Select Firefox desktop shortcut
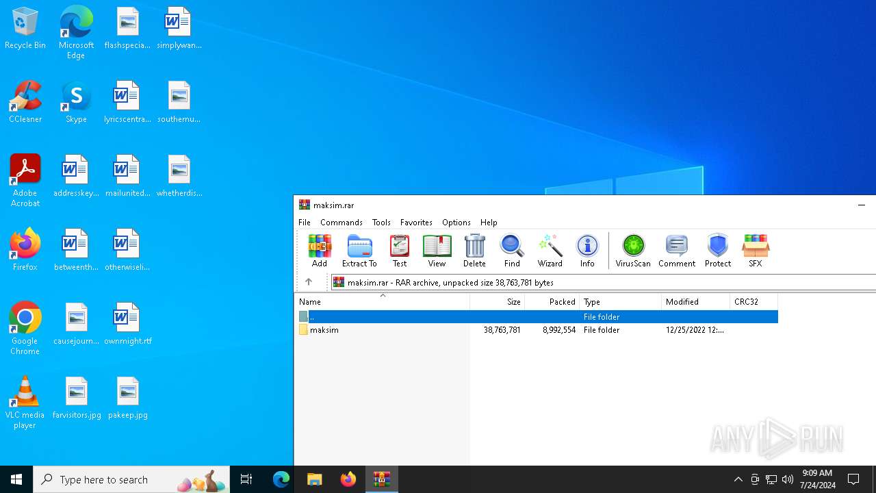 point(25,250)
